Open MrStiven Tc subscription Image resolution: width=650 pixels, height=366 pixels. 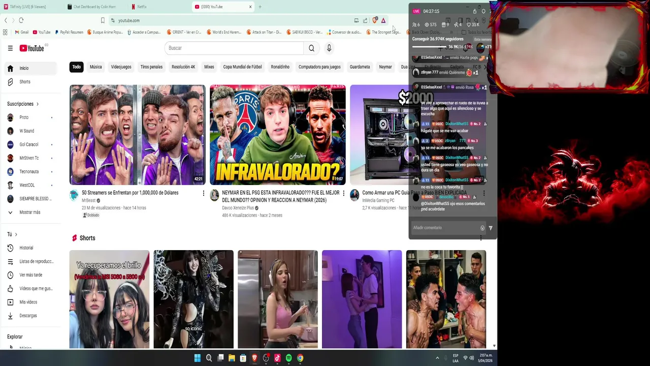(30, 158)
